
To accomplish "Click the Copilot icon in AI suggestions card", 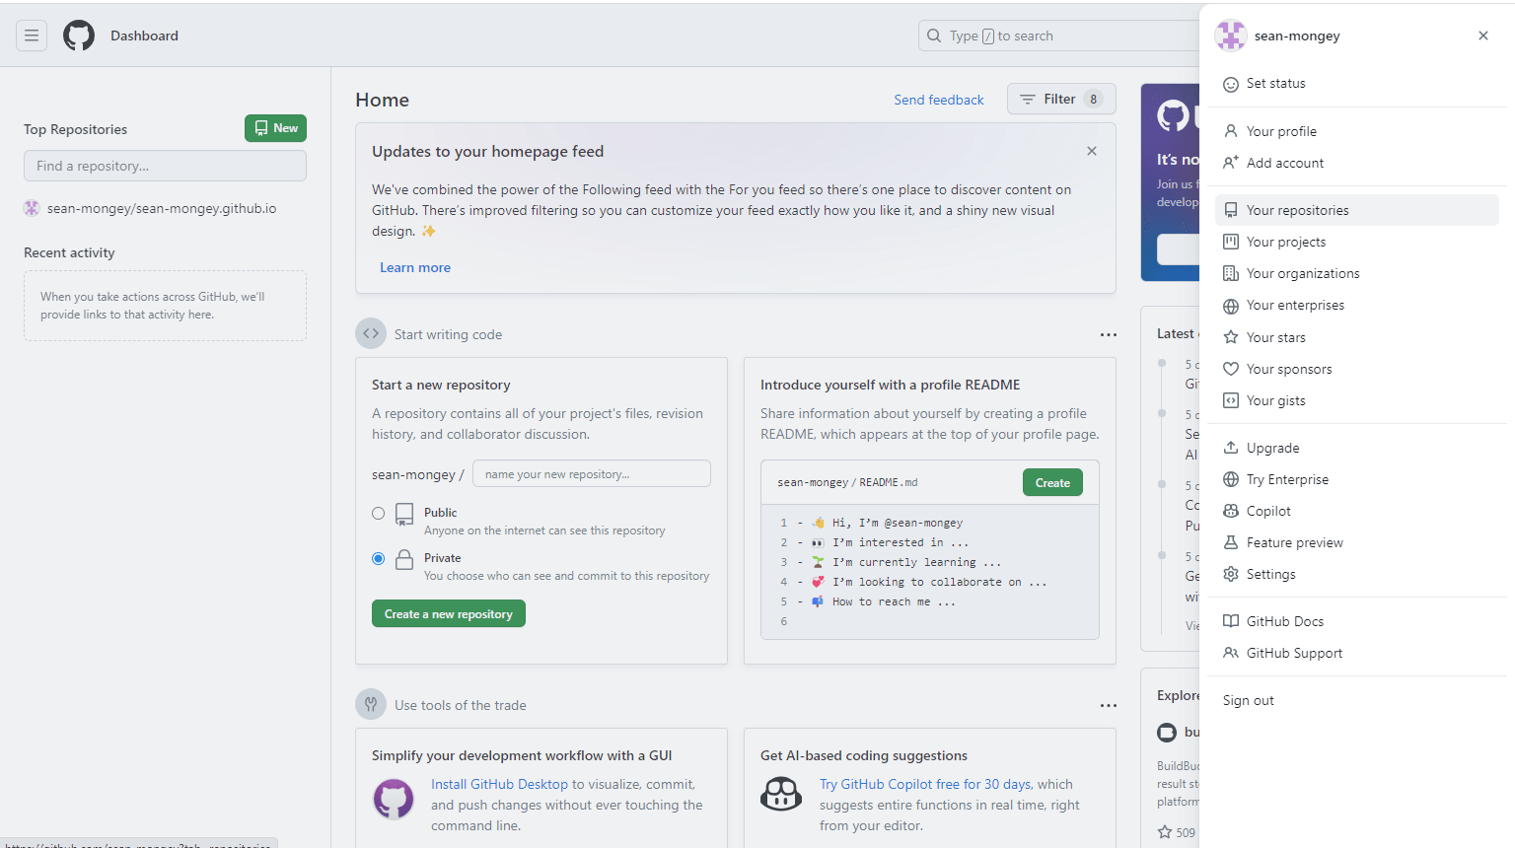I will 781,794.
